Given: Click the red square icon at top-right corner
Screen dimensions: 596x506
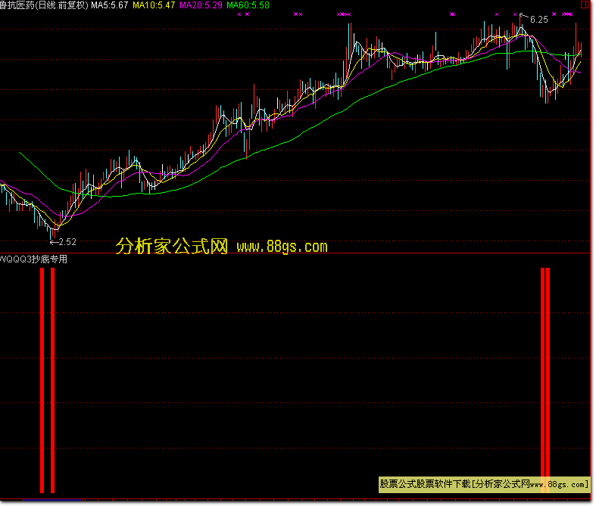Looking at the screenshot, I should coord(584,5).
